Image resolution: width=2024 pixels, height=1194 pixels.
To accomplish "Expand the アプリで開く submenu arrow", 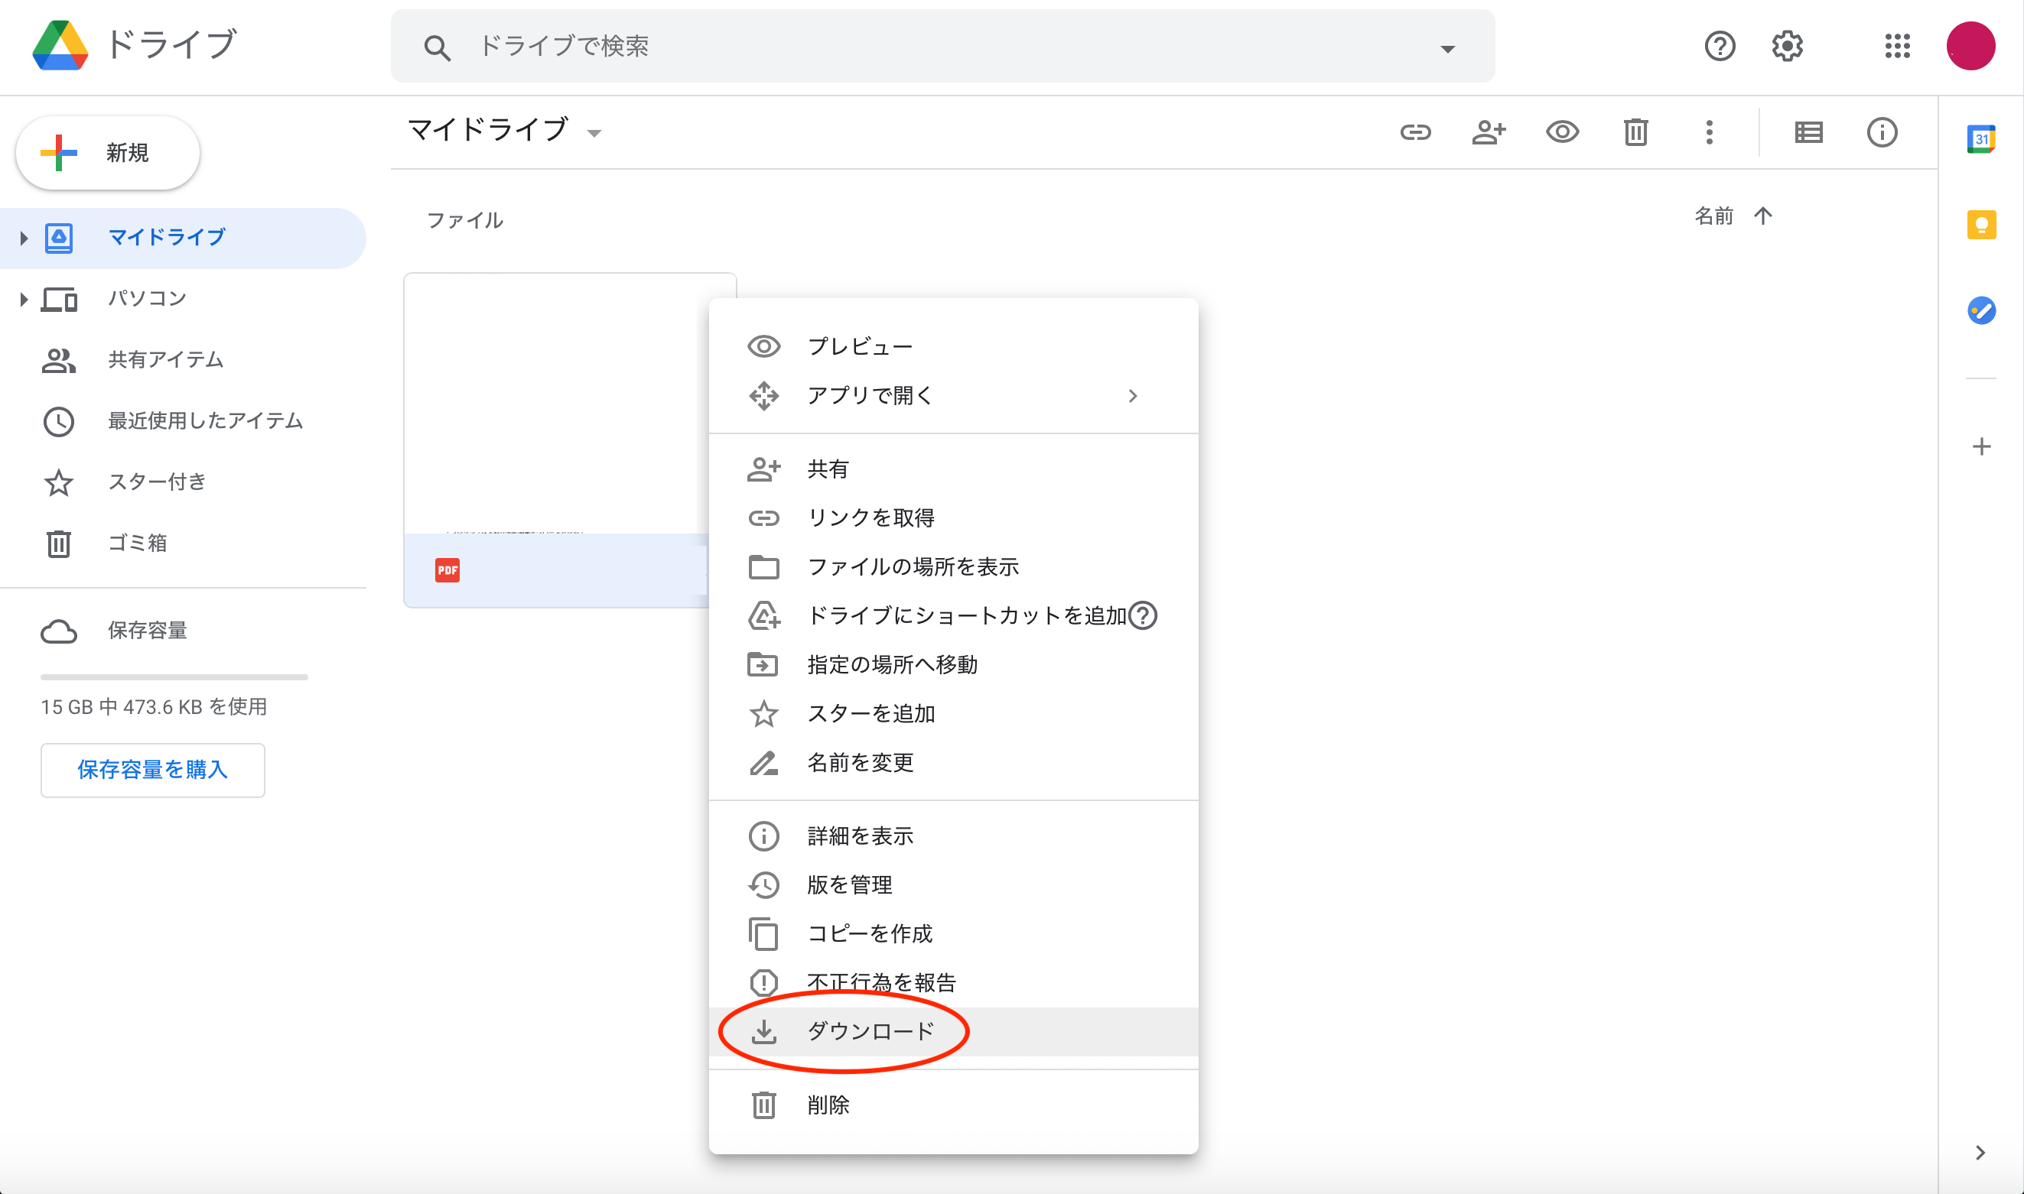I will click(x=1134, y=397).
